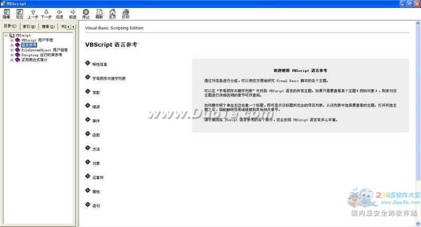The width and height of the screenshot is (421, 227).
Task: Click the 隐藏 (Hide) toolbar icon
Action: 6,14
